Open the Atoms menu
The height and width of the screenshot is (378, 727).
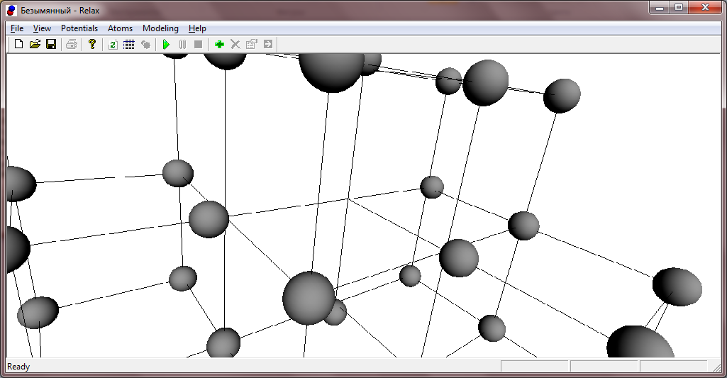(120, 28)
